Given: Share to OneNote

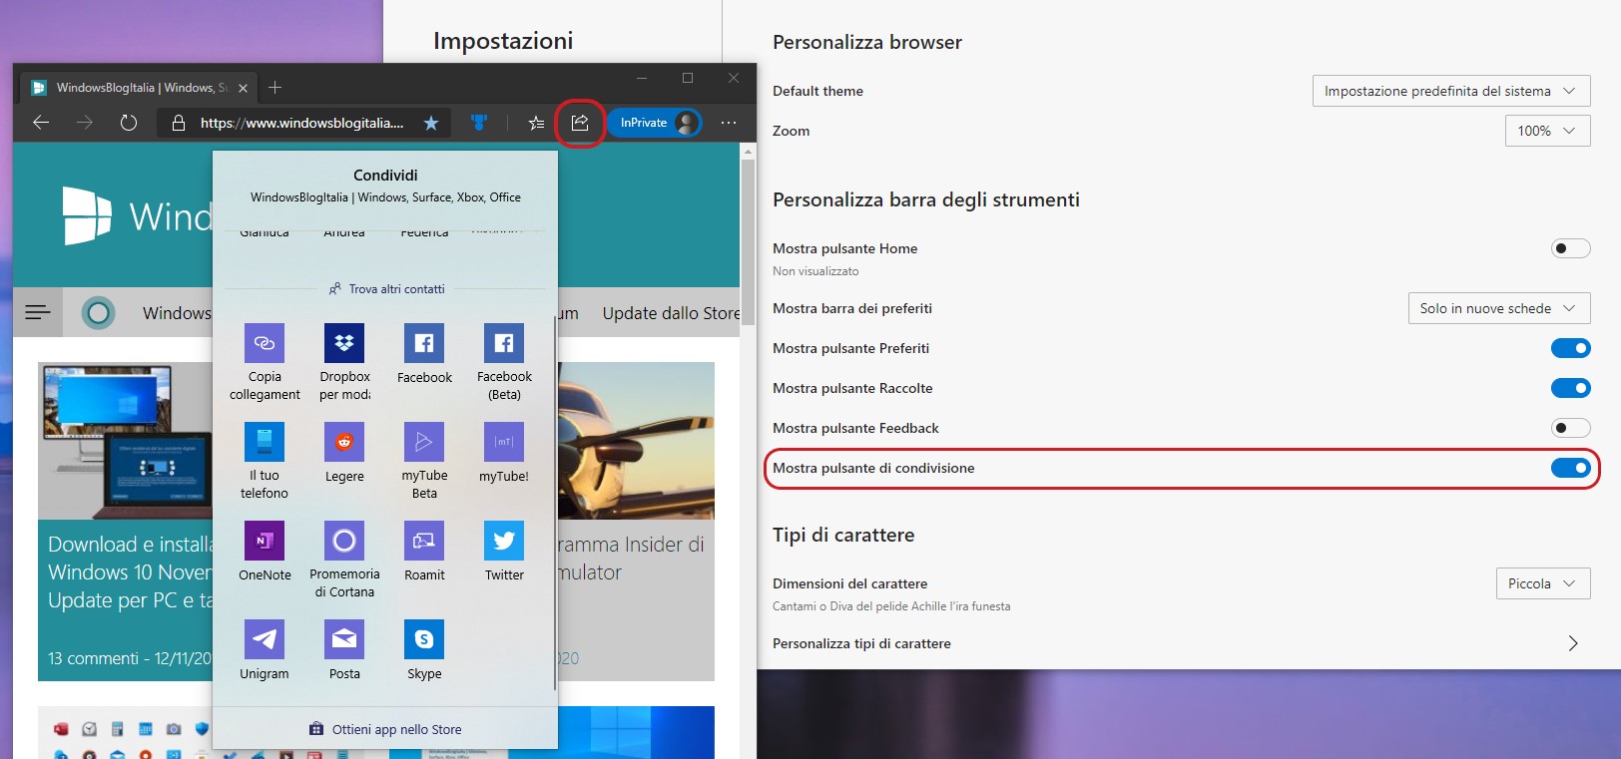Looking at the screenshot, I should (265, 553).
